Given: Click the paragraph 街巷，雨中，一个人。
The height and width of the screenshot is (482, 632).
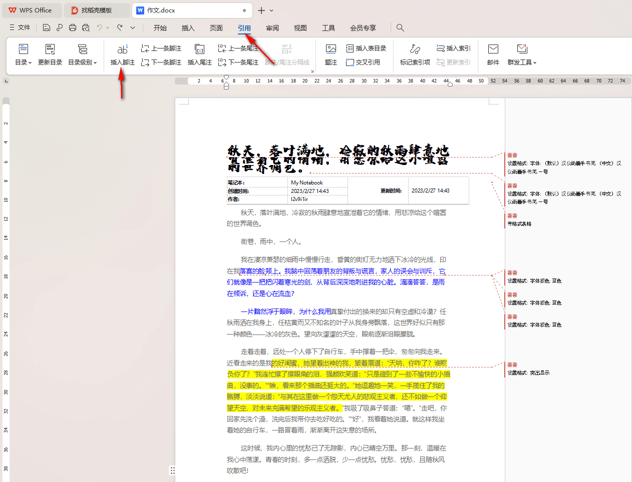Looking at the screenshot, I should (271, 241).
